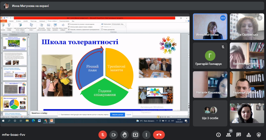Viewport: 266px width, 140px height.
Task: Unmute the microphone in the Meet call
Action: pos(103,135)
